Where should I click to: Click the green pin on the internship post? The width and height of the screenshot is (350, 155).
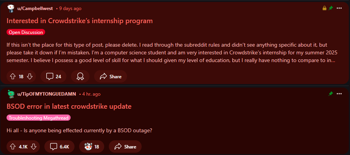pyautogui.click(x=331, y=8)
